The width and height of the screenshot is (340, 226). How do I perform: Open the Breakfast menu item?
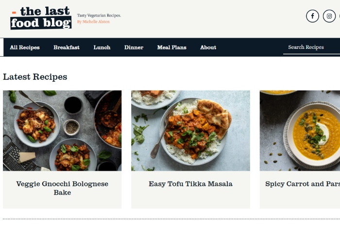[67, 47]
